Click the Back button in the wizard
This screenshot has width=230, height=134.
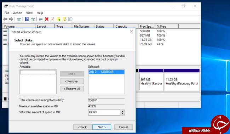click(x=82, y=127)
